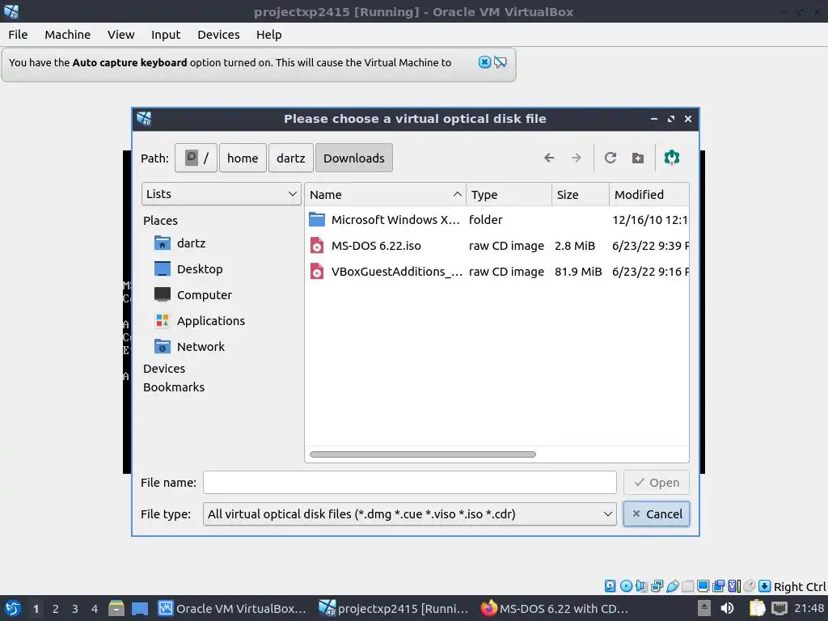Open the shared folders indicator in the VM status bar
Image resolution: width=828 pixels, height=621 pixels.
coord(687,585)
